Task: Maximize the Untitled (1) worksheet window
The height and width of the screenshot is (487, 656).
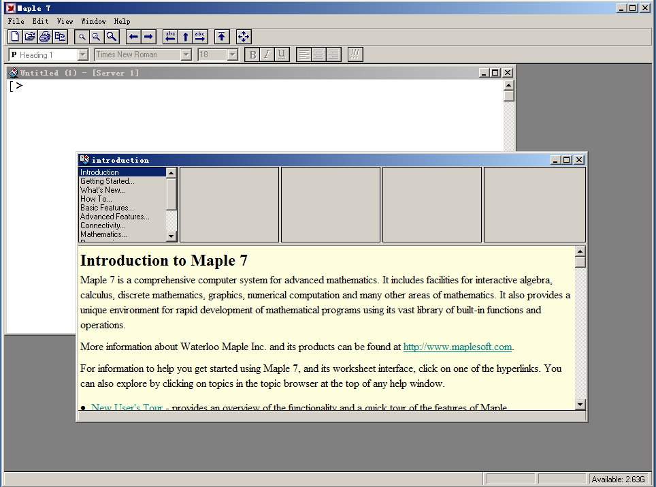Action: click(495, 73)
